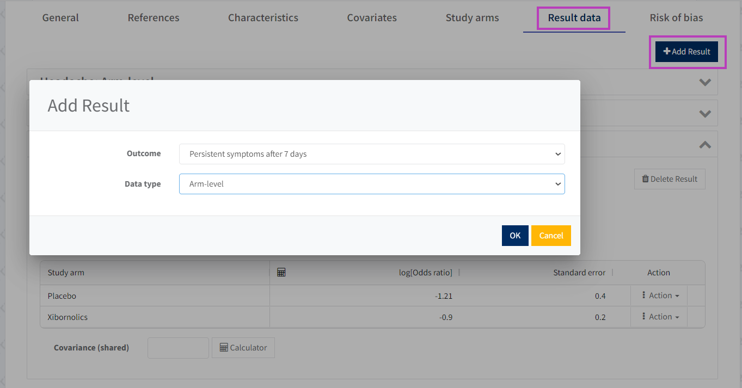The height and width of the screenshot is (388, 742).
Task: Expand the first collapsed result panel
Action: 705,83
